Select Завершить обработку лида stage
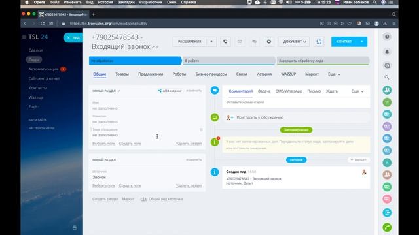419x235 pixels. coord(323,61)
